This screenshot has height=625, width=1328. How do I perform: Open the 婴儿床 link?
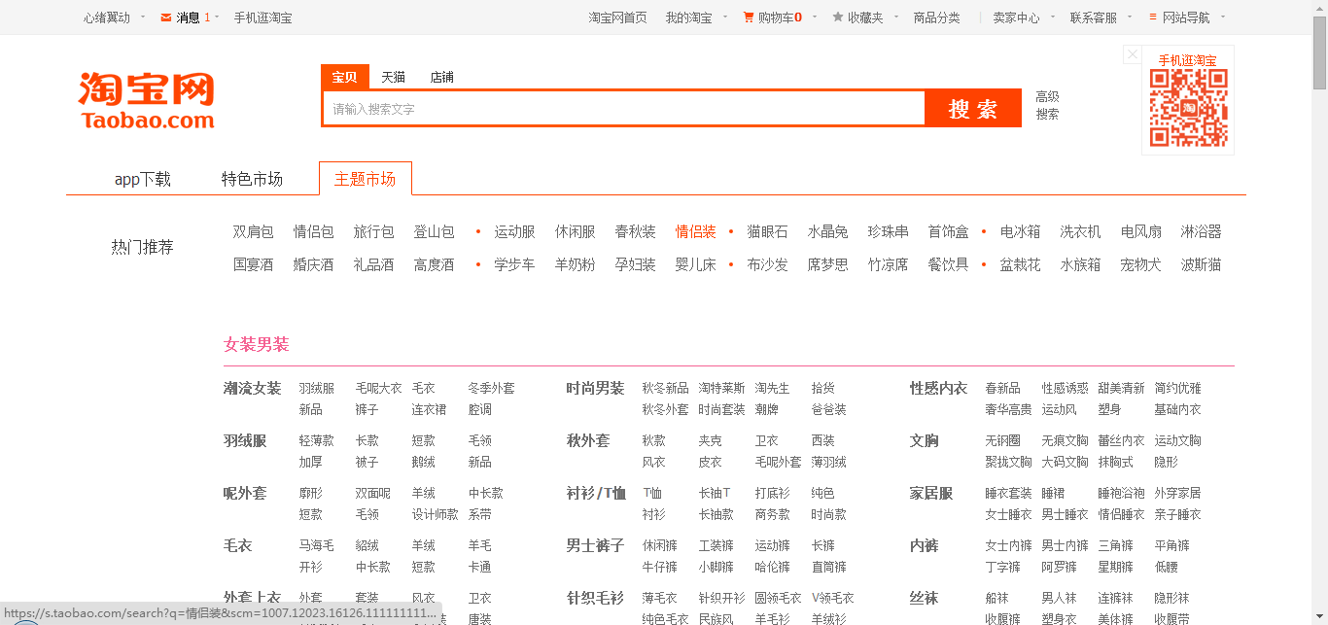pos(696,264)
